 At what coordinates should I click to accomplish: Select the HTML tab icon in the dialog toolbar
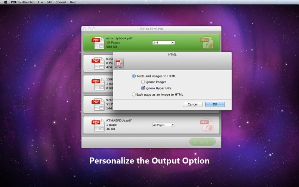coord(118,64)
